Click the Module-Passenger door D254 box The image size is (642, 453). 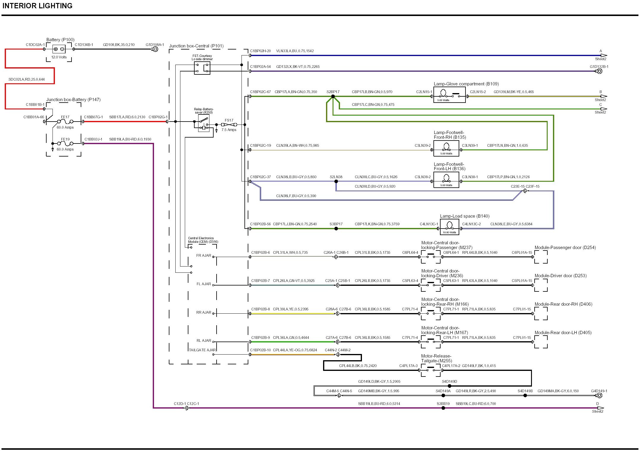point(541,257)
